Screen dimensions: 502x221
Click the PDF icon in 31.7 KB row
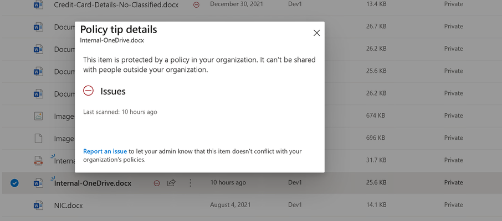(38, 161)
